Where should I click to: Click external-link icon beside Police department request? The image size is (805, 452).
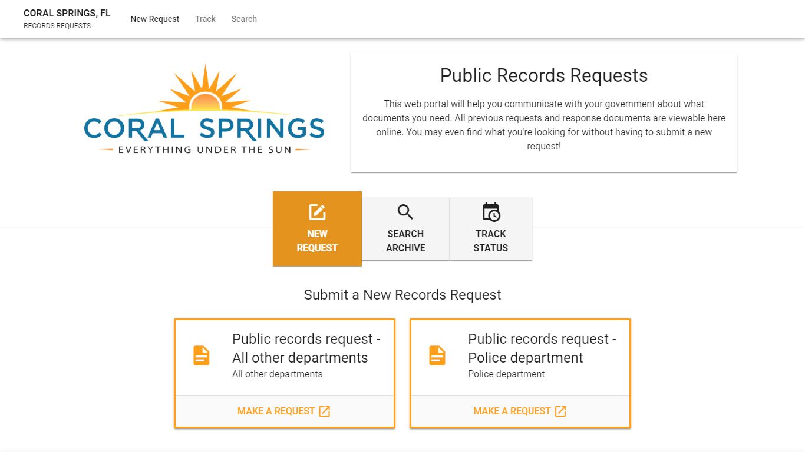(560, 411)
